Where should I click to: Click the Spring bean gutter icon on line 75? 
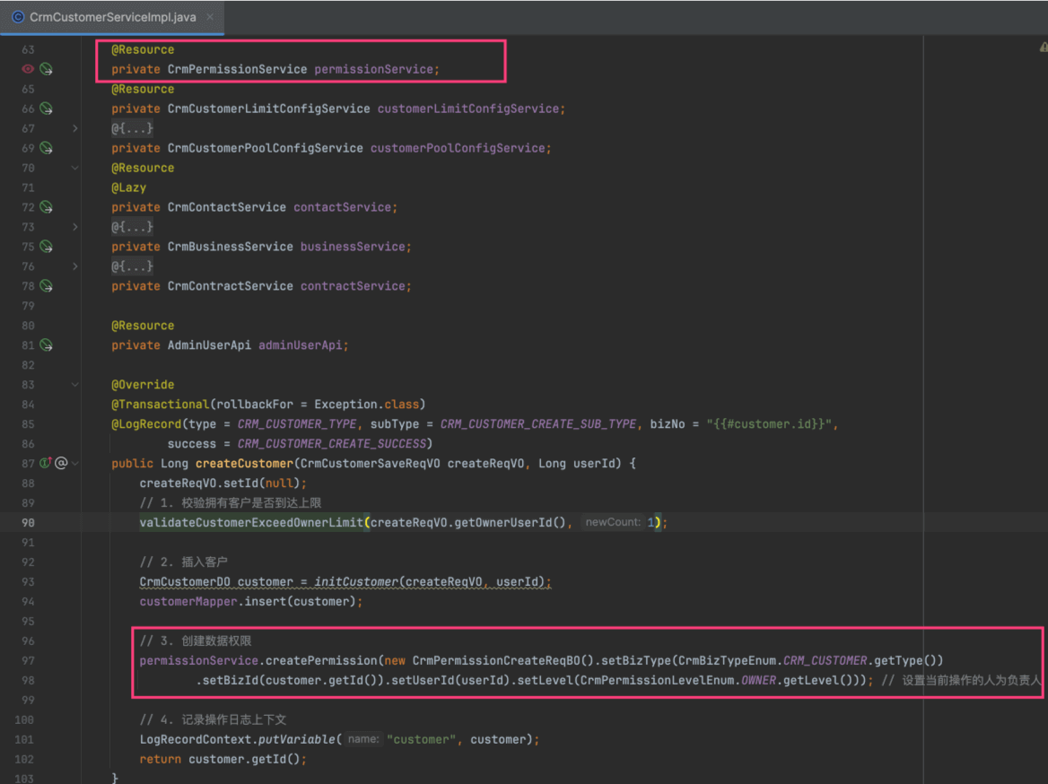click(x=46, y=247)
